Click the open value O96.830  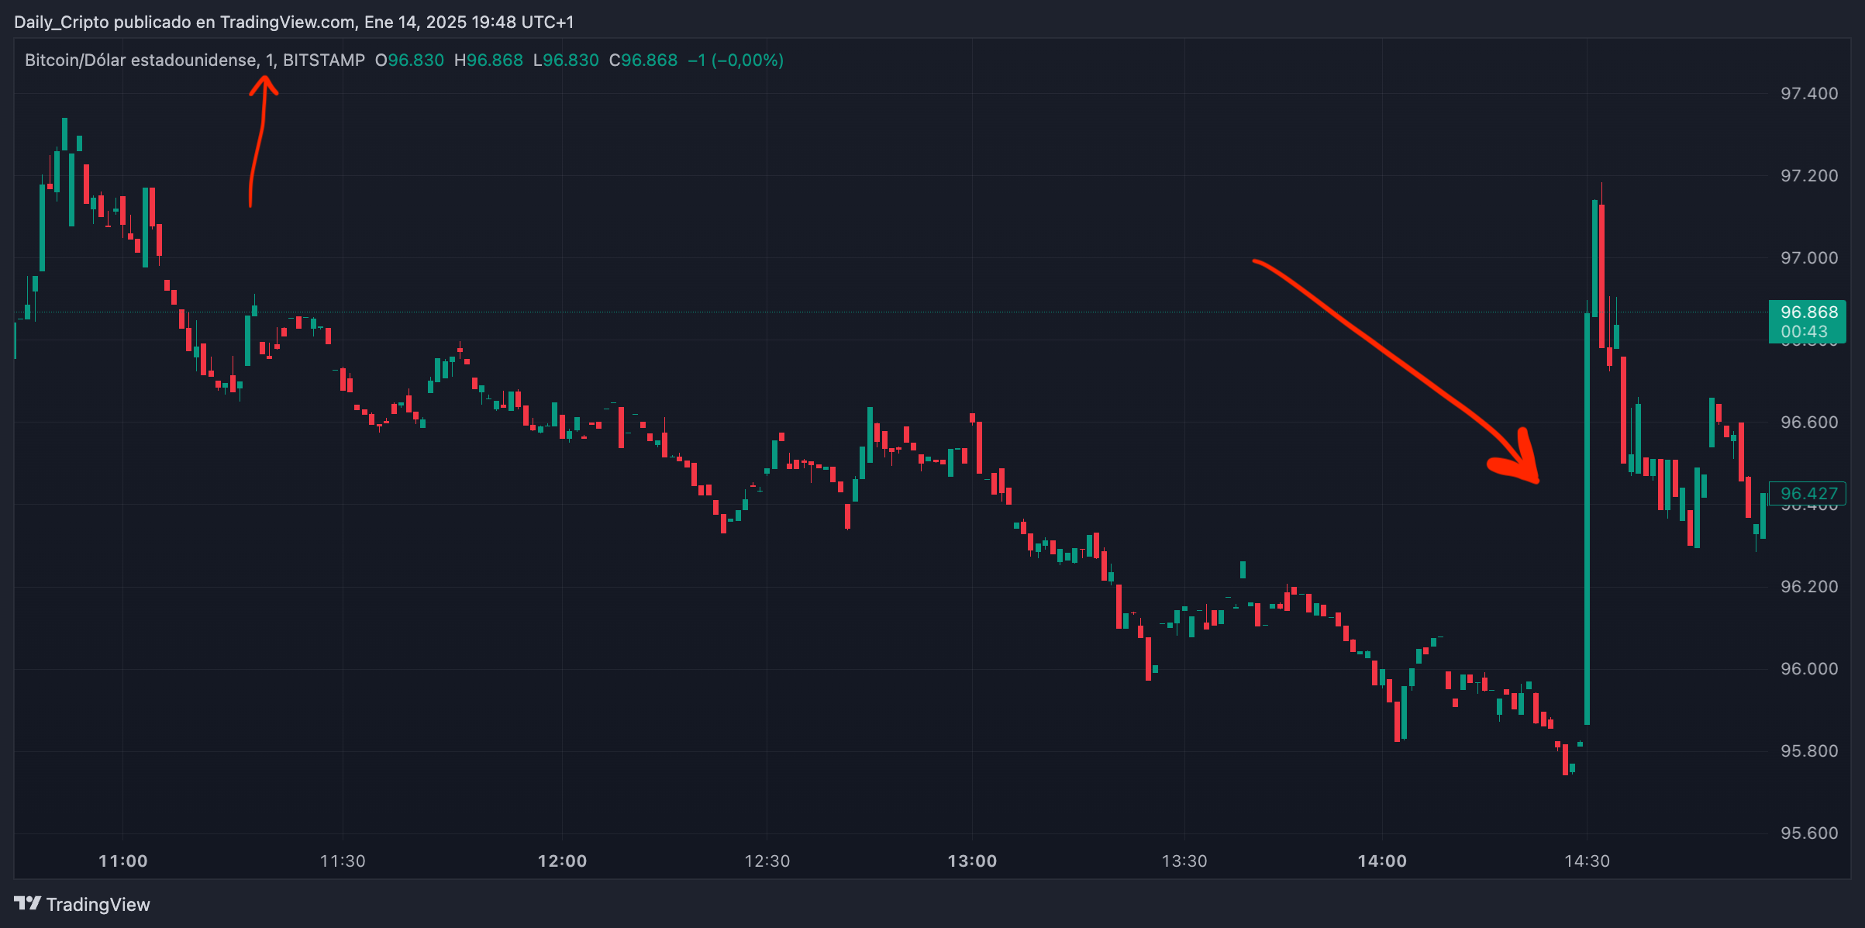tap(409, 60)
